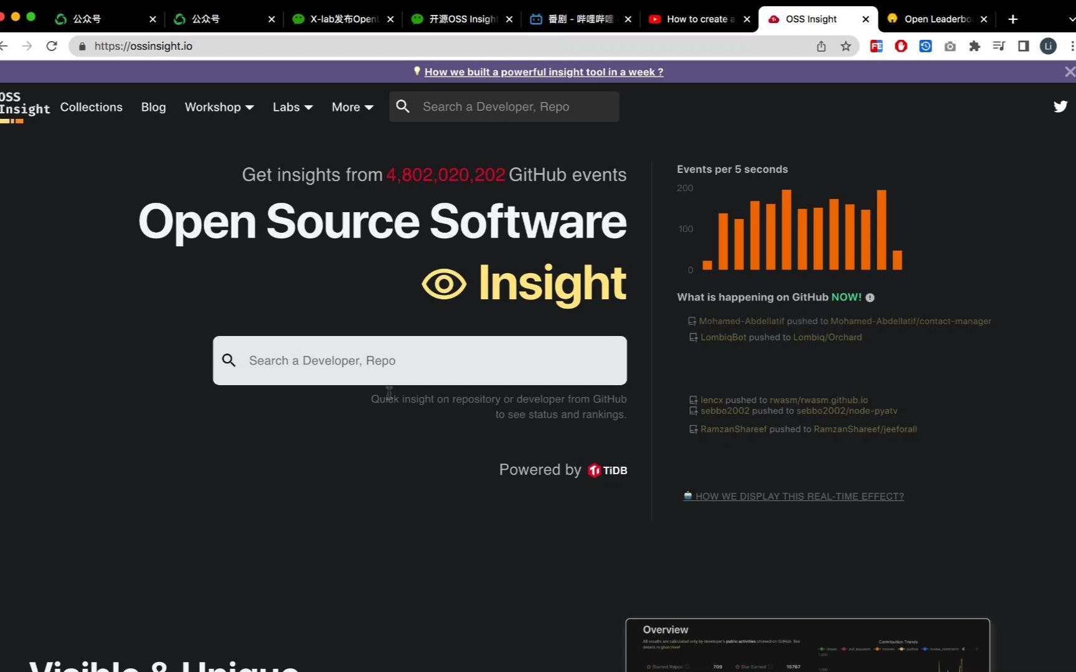This screenshot has height=672, width=1076.
Task: Open sebbo2002/node-pyatv repo link
Action: (847, 411)
